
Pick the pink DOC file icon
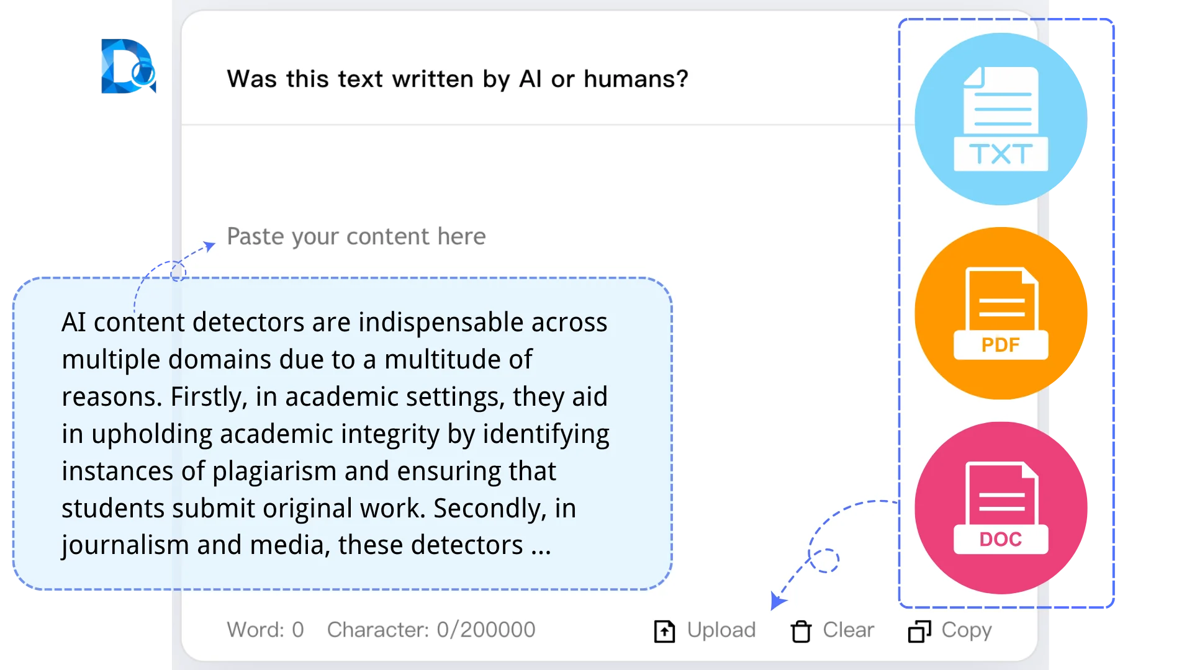1000,507
